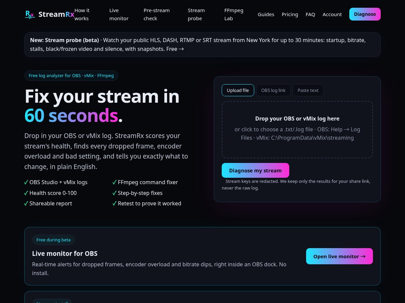Screen dimensions: 405x303
Task: Click the 'Live monitor for OBS' heading
Action: pos(65,254)
